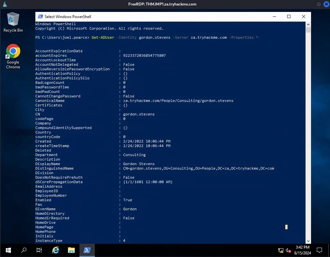Click the PowerShell scrollbar thumb
330x257 pixels.
[308, 30]
